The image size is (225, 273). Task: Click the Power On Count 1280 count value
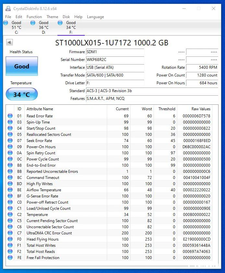coord(202,75)
